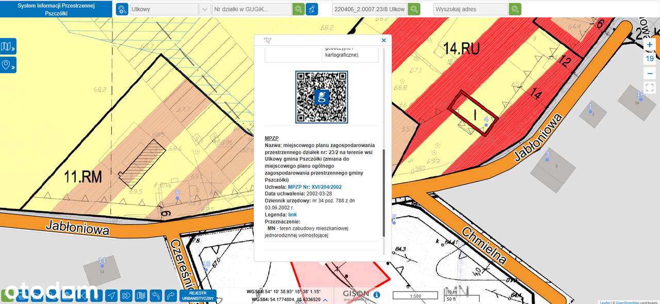Click the popup move handle icon
Screen dimensions: 660x304
point(267,40)
